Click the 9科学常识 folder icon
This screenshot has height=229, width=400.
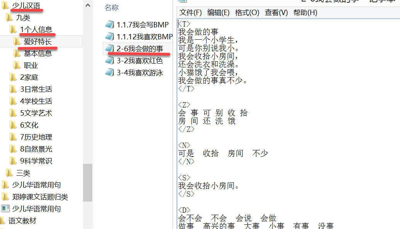tap(13, 161)
